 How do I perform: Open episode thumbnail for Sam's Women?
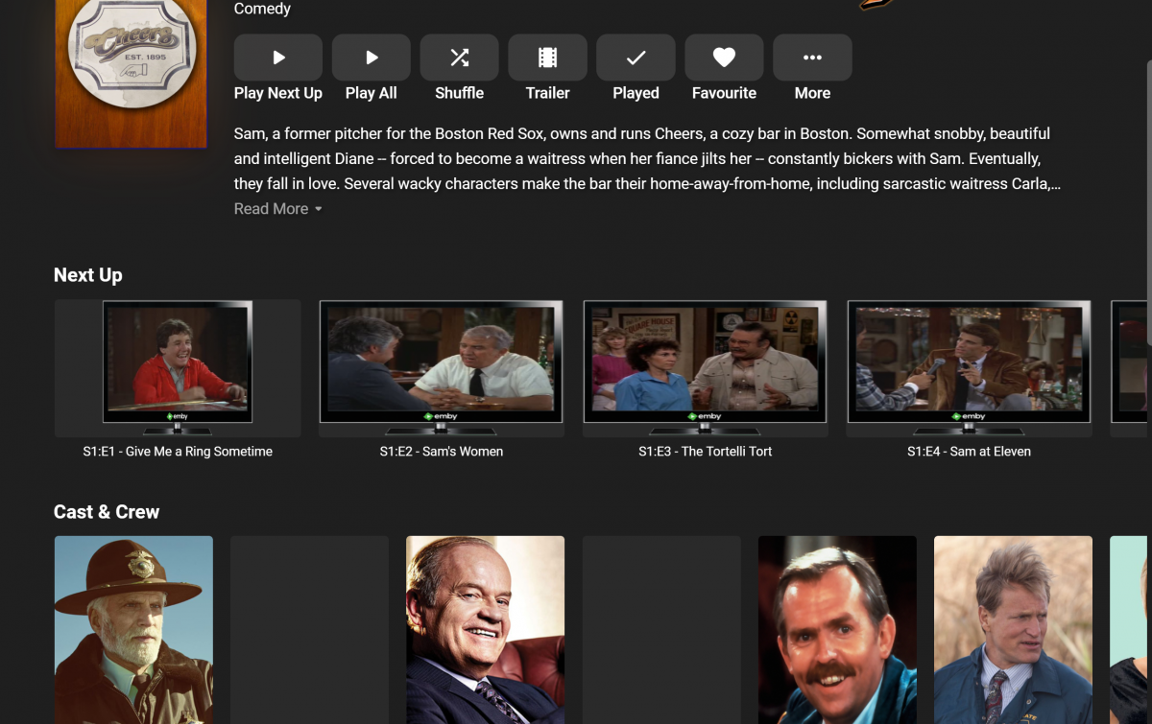[x=442, y=368]
